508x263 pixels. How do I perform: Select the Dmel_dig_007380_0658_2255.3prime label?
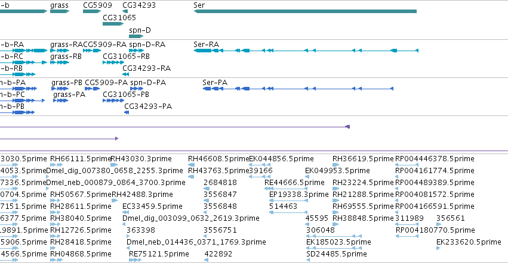115,170
